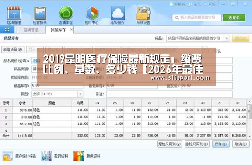Screen dimensions: 252x165
Task: Click the yellow query button beside 货品 field
Action: tap(241, 39)
